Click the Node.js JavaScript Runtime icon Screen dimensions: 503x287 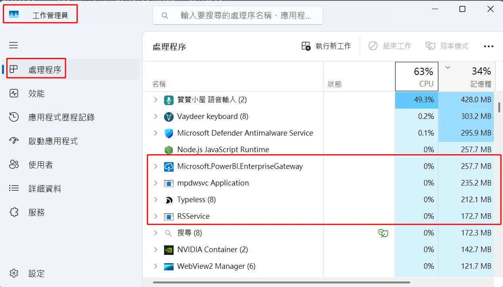tap(169, 150)
